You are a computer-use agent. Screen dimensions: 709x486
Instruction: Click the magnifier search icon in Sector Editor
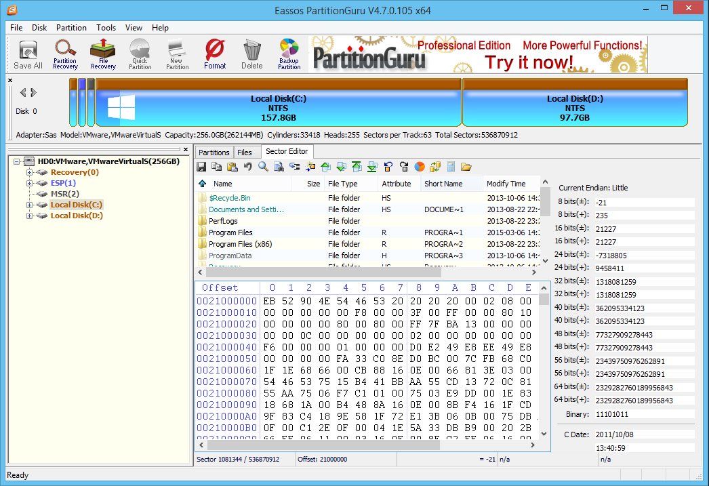(x=263, y=167)
